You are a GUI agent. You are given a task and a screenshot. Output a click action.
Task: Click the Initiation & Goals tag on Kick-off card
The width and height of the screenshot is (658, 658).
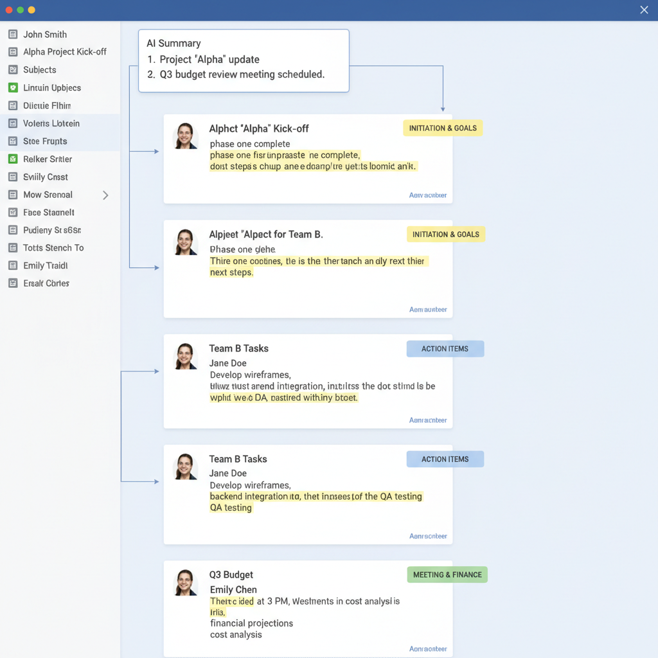click(443, 128)
